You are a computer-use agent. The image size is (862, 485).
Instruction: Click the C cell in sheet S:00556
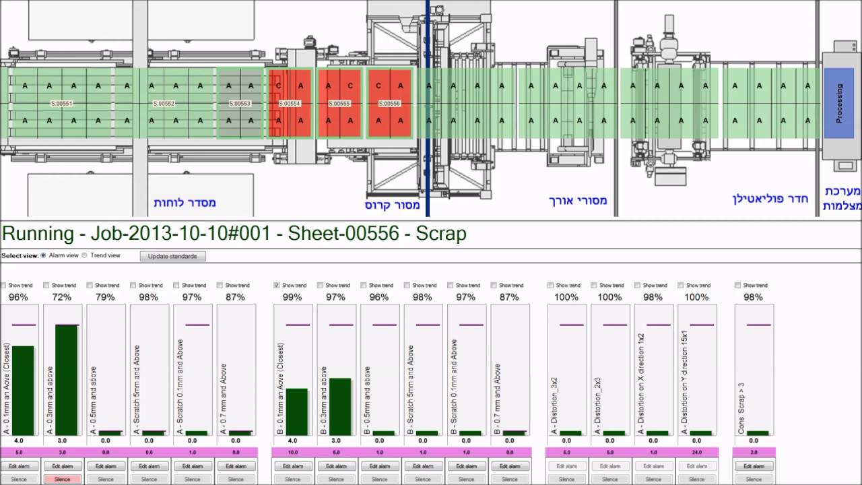click(378, 86)
